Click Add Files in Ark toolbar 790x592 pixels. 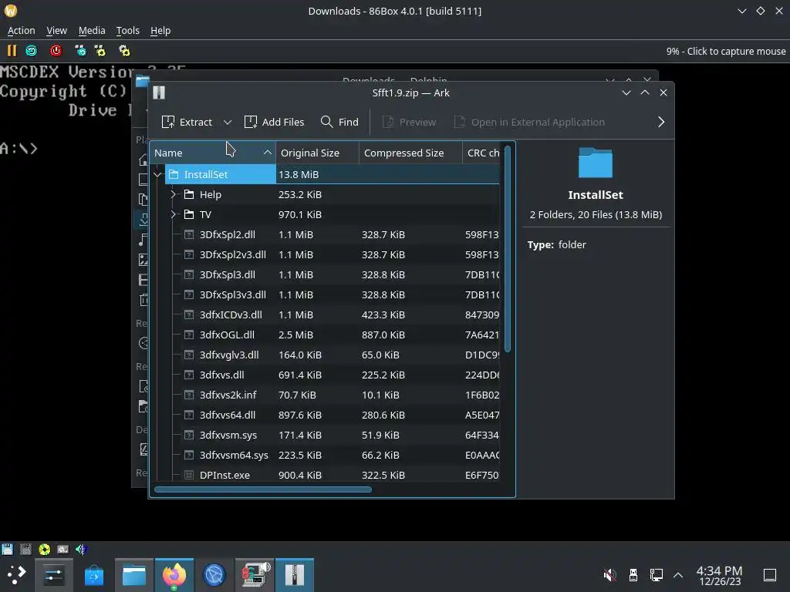coord(274,123)
